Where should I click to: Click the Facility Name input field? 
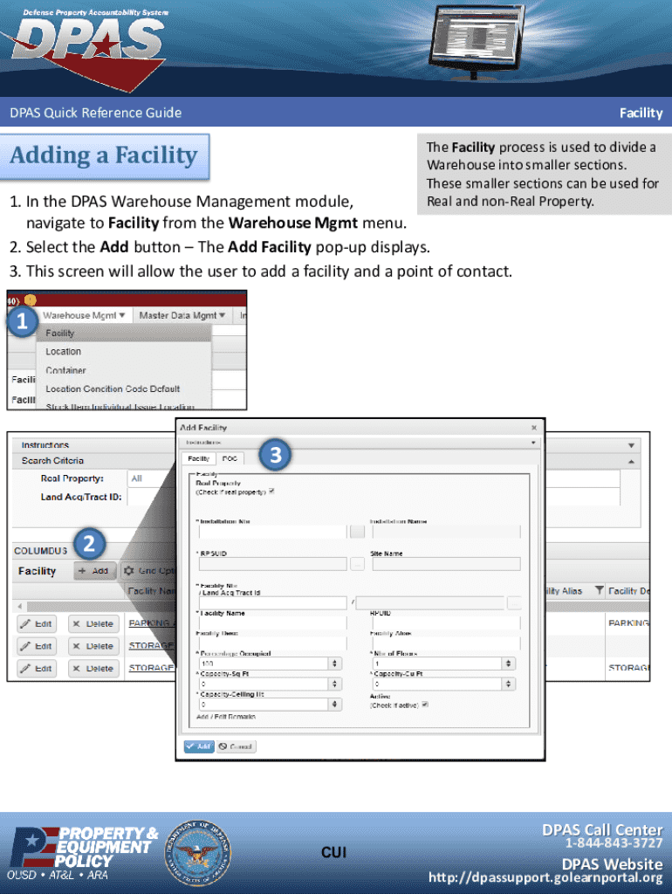[271, 623]
